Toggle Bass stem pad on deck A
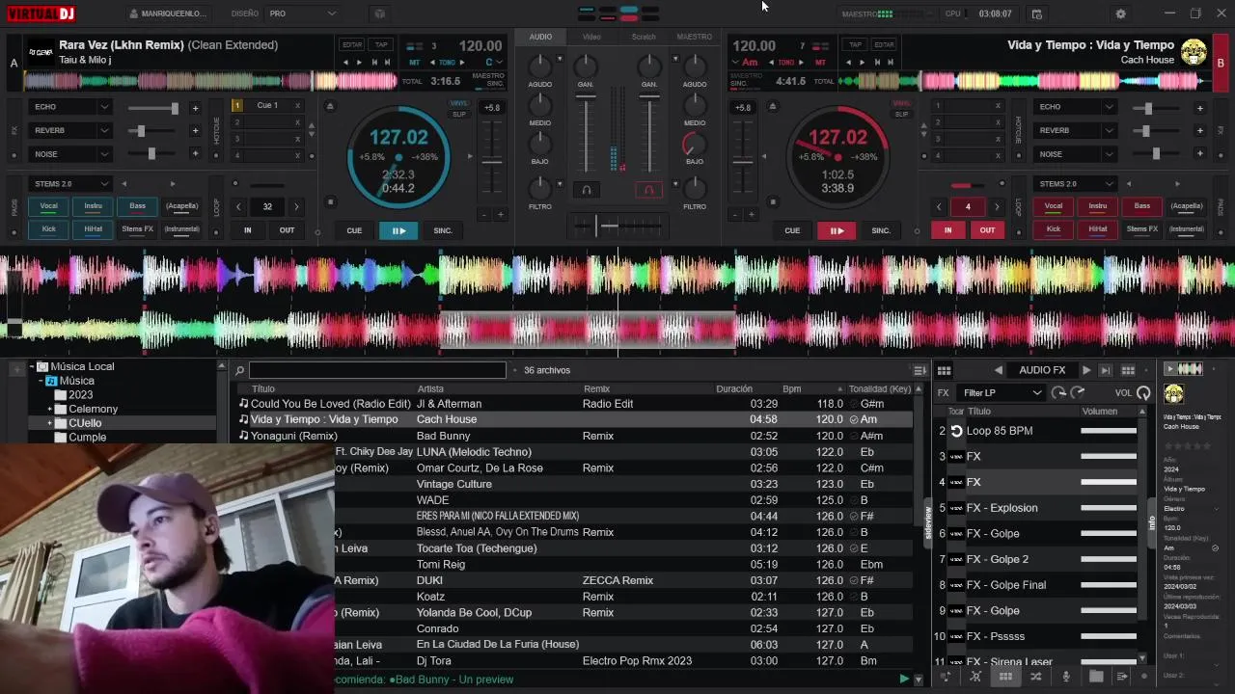Image resolution: width=1235 pixels, height=694 pixels. point(138,206)
